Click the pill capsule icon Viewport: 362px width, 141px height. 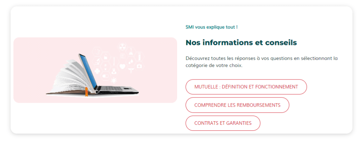[105, 76]
